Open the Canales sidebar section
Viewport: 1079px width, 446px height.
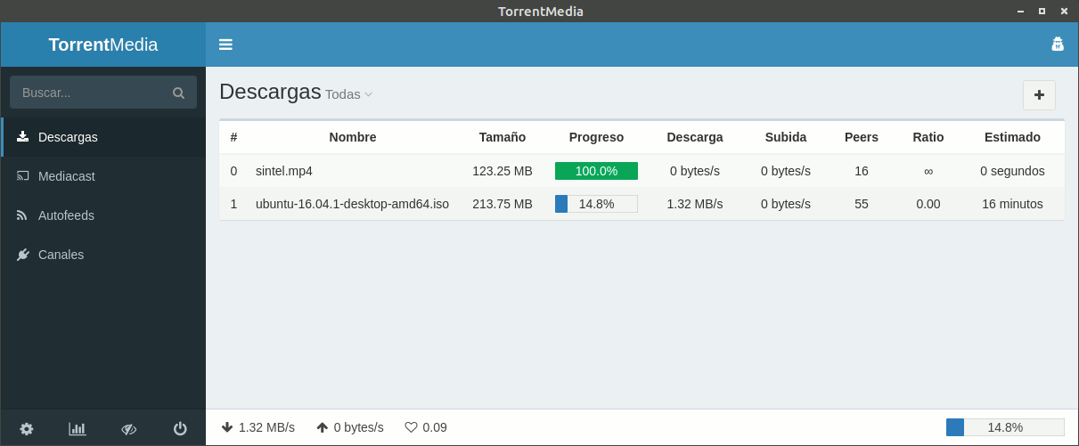103,255
